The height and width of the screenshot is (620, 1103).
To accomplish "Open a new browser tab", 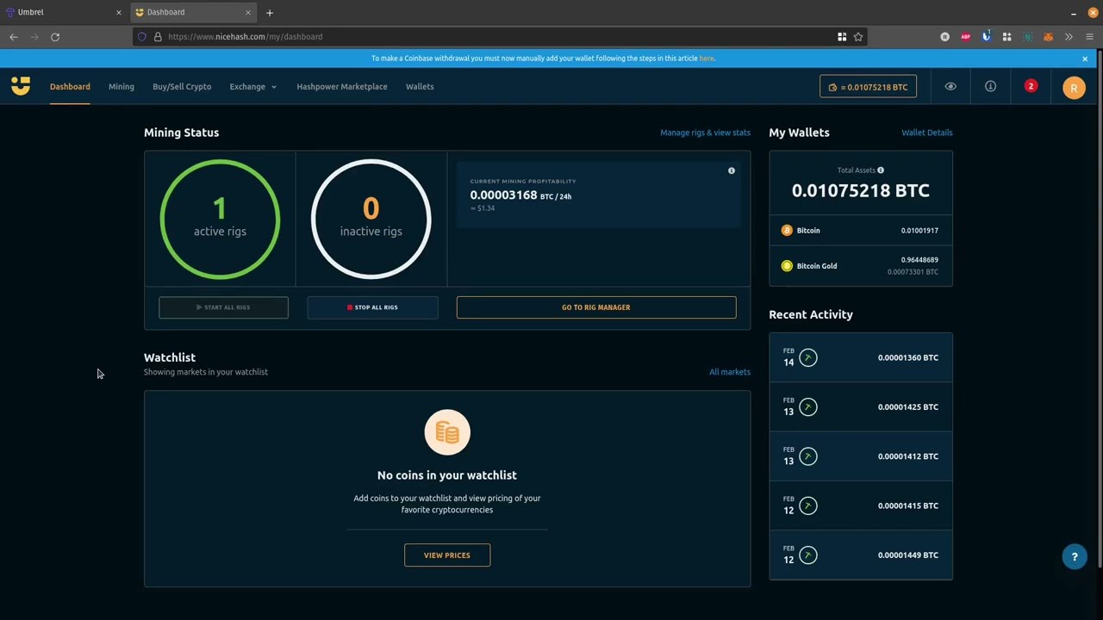I will tap(270, 13).
